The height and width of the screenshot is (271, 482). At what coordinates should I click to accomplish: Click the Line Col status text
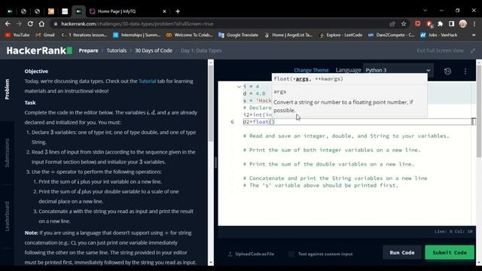point(453,231)
